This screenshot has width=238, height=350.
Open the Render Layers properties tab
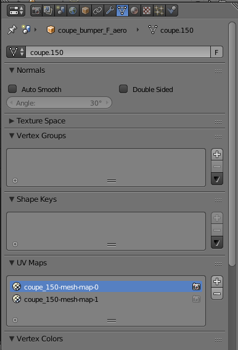[48, 10]
